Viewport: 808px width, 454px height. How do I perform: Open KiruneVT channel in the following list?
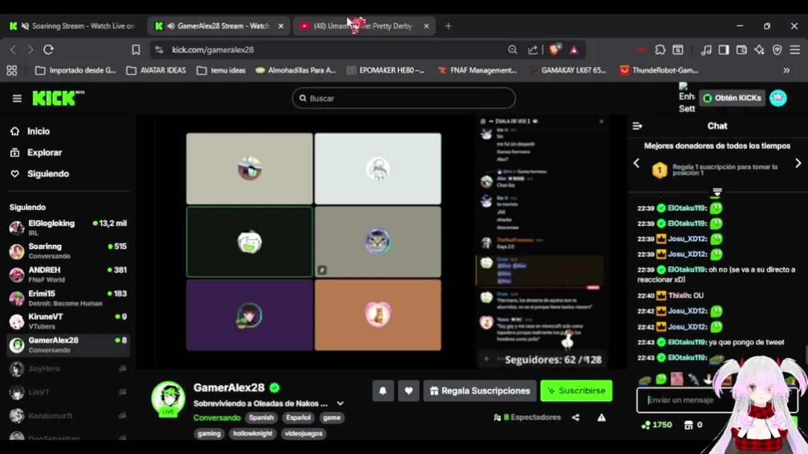[68, 321]
